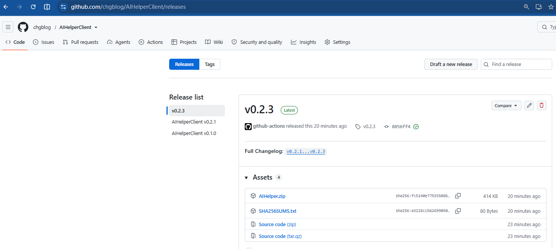Open the GitHub hamburger navigation menu
This screenshot has width=556, height=249.
click(8, 27)
